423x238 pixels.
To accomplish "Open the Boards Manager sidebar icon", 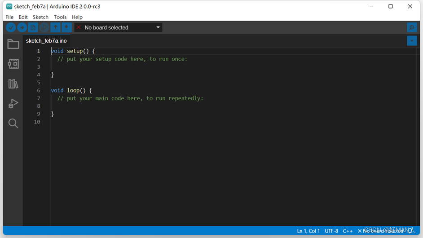I will coord(13,64).
